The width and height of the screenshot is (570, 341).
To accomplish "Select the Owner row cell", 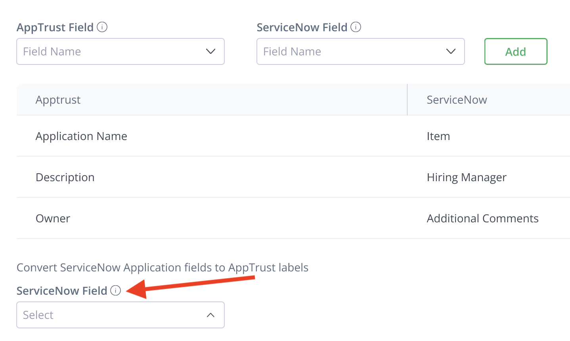I will (212, 218).
